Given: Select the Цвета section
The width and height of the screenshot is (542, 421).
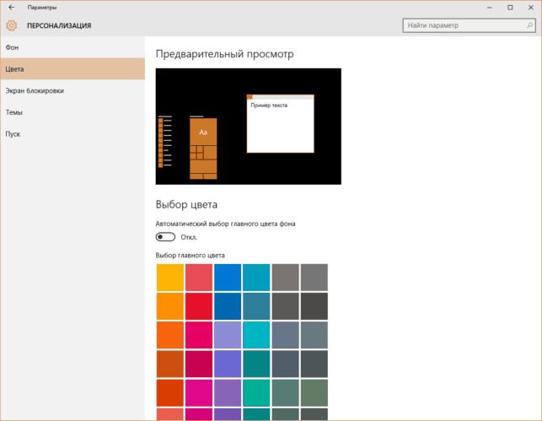Looking at the screenshot, I should pos(72,69).
